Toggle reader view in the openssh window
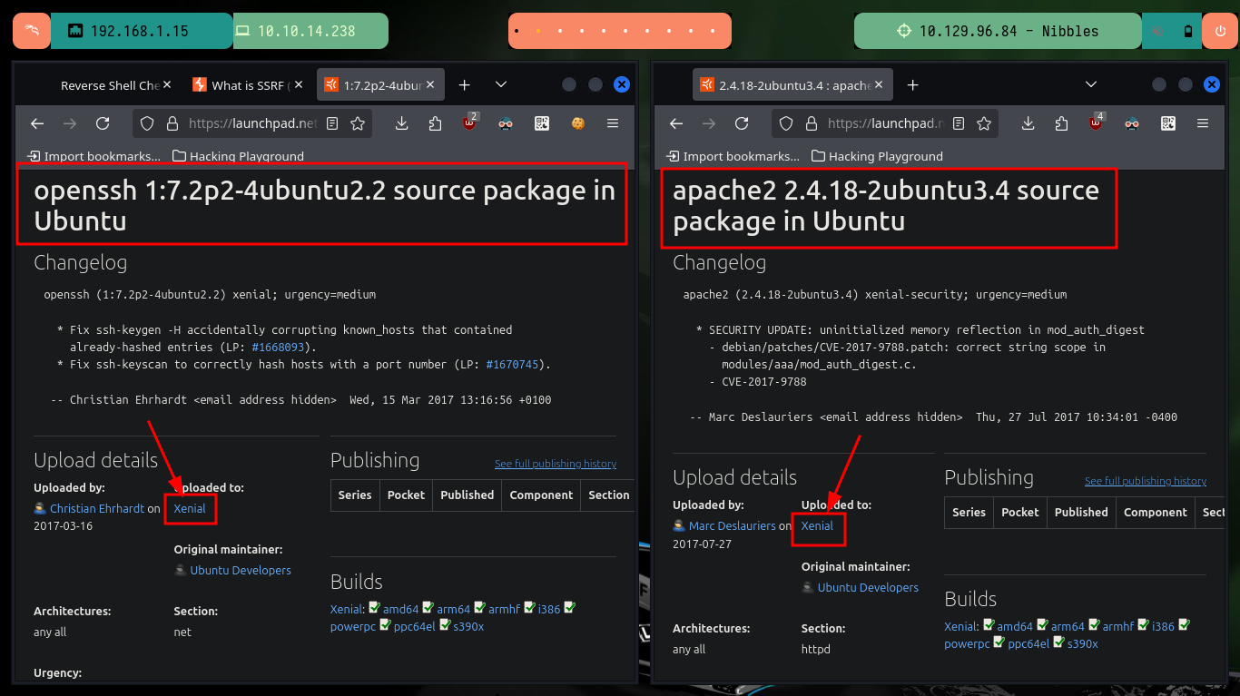 (x=332, y=123)
